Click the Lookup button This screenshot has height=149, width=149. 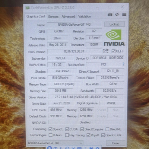[x=114, y=24]
